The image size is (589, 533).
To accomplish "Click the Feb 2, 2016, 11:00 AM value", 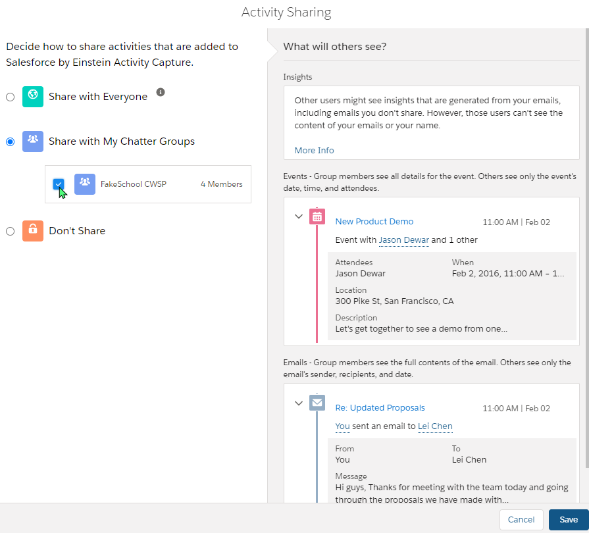I will [x=508, y=274].
